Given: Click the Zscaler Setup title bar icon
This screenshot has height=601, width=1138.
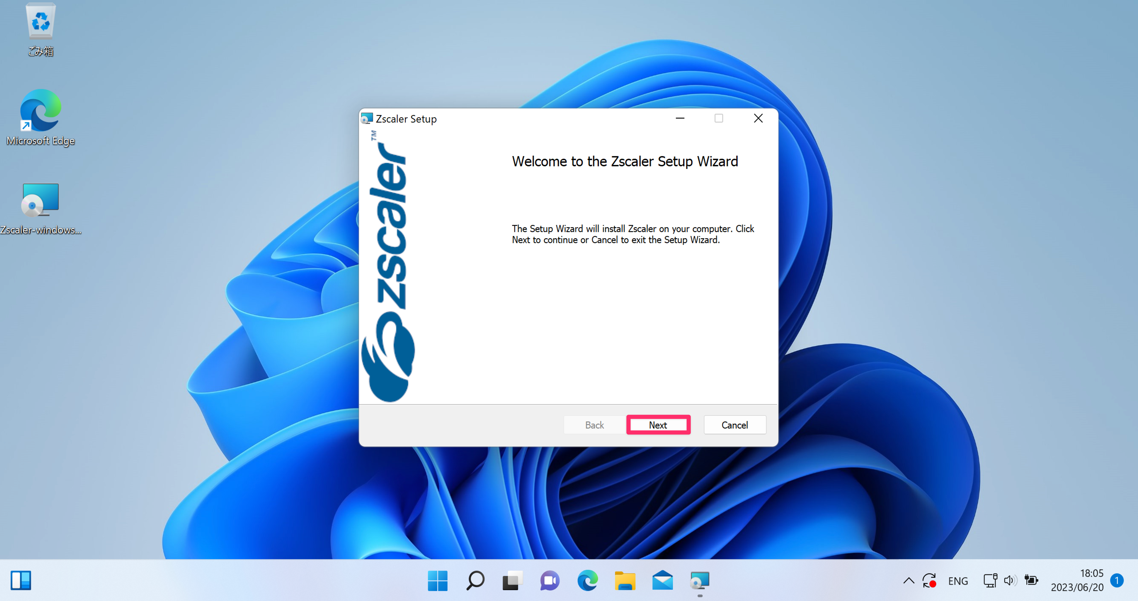Looking at the screenshot, I should [367, 118].
